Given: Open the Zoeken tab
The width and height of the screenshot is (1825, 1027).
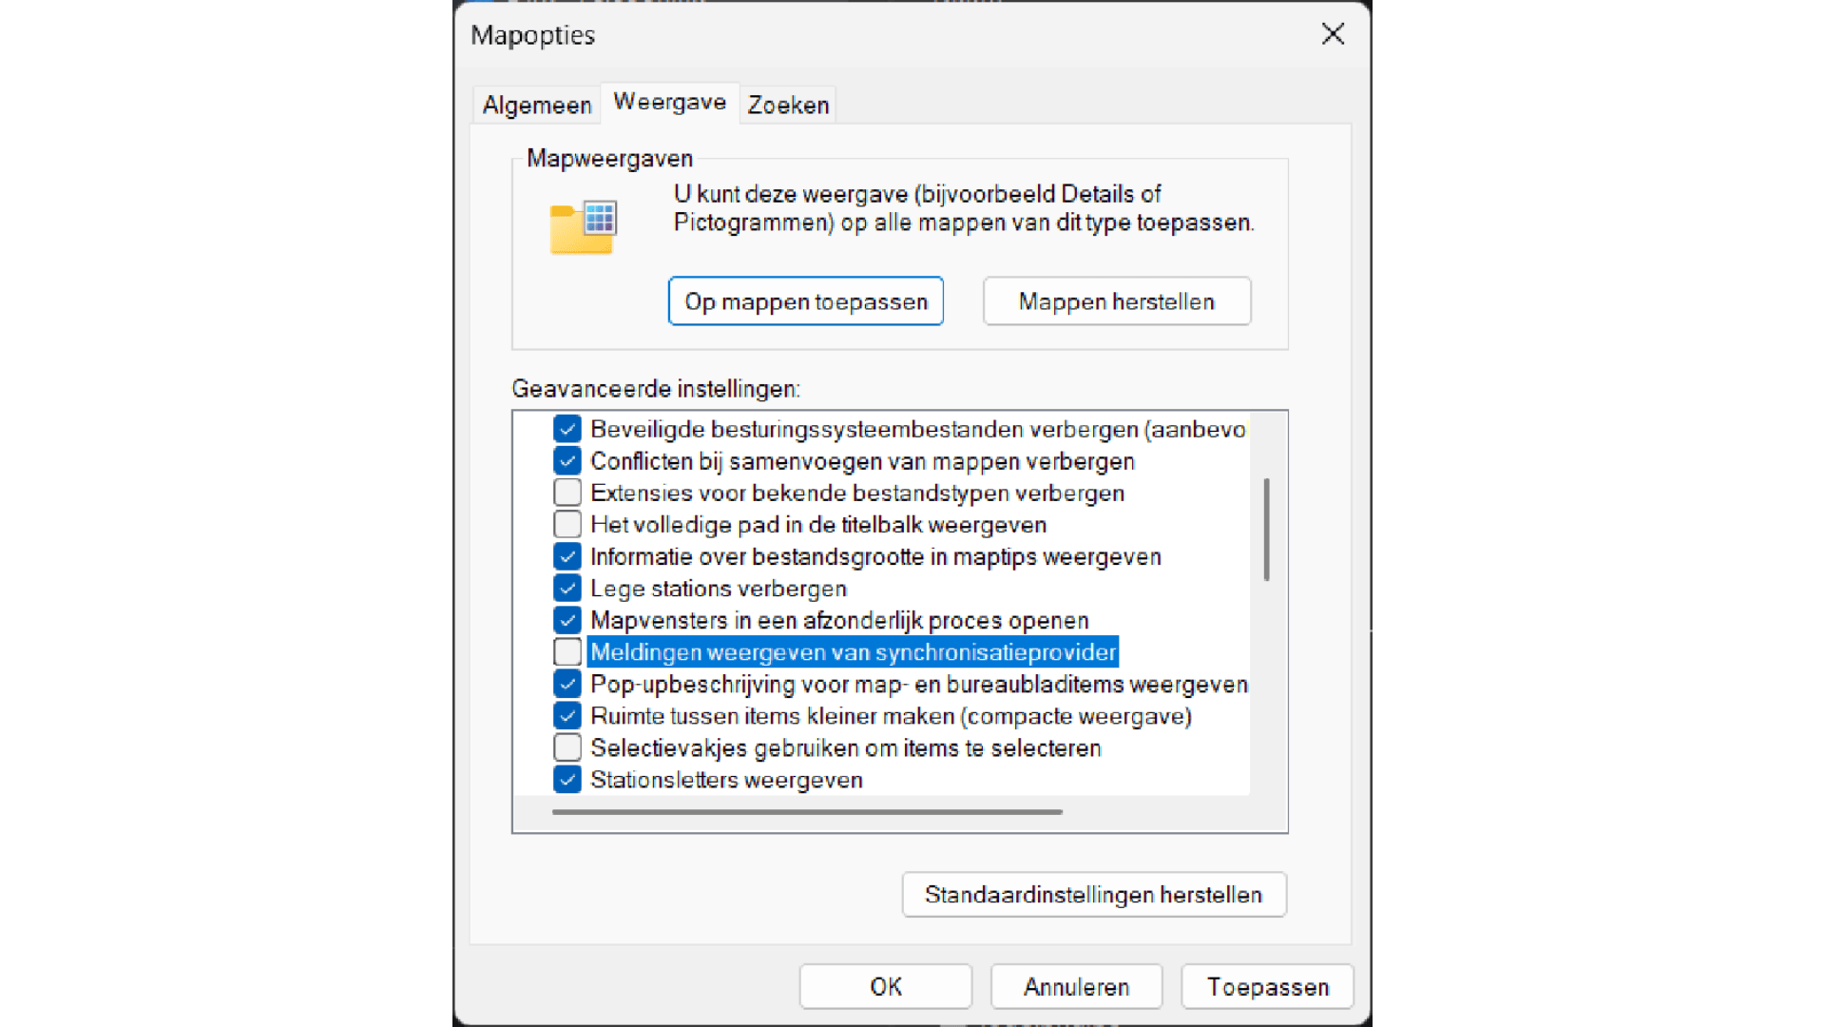Looking at the screenshot, I should pos(788,105).
